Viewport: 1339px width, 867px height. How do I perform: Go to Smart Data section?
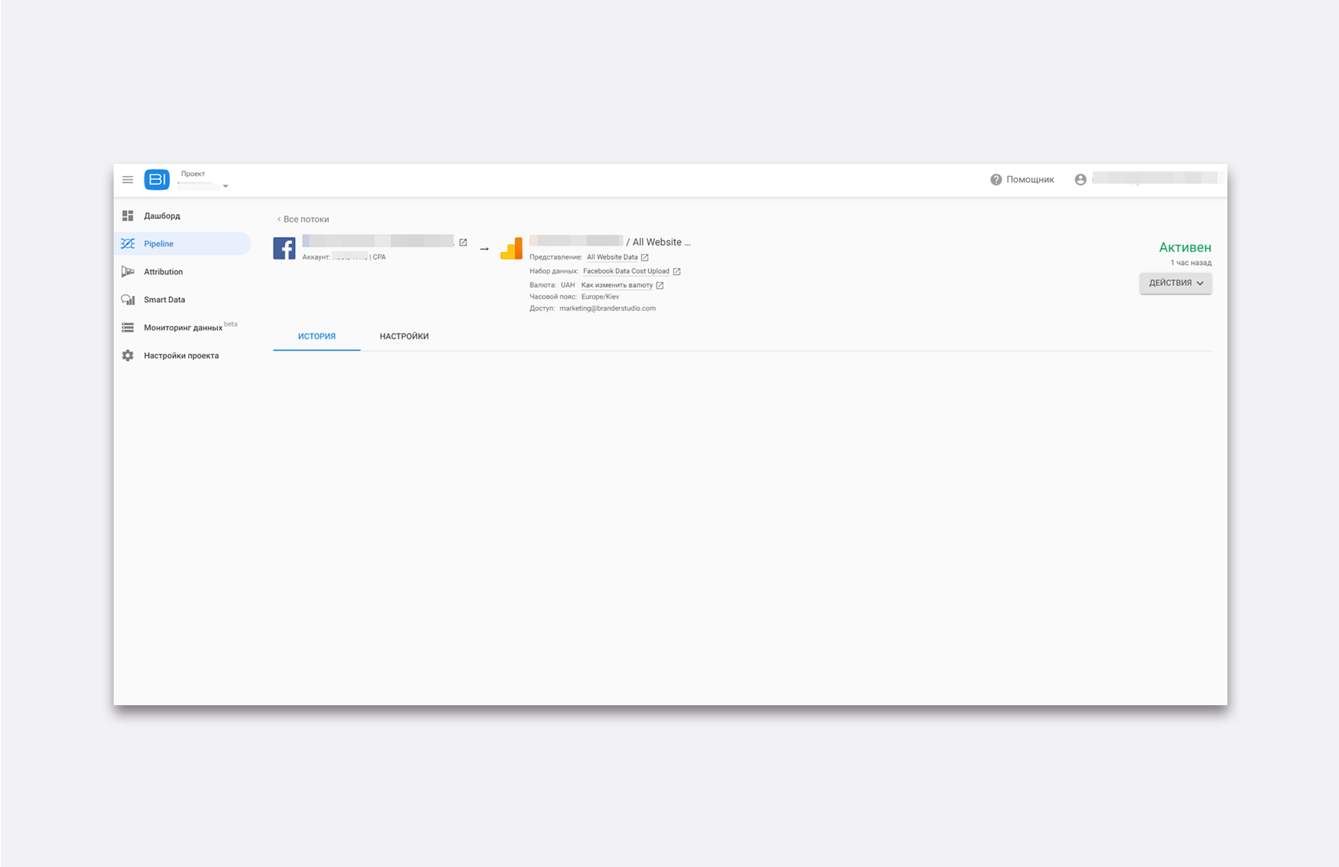pyautogui.click(x=165, y=300)
